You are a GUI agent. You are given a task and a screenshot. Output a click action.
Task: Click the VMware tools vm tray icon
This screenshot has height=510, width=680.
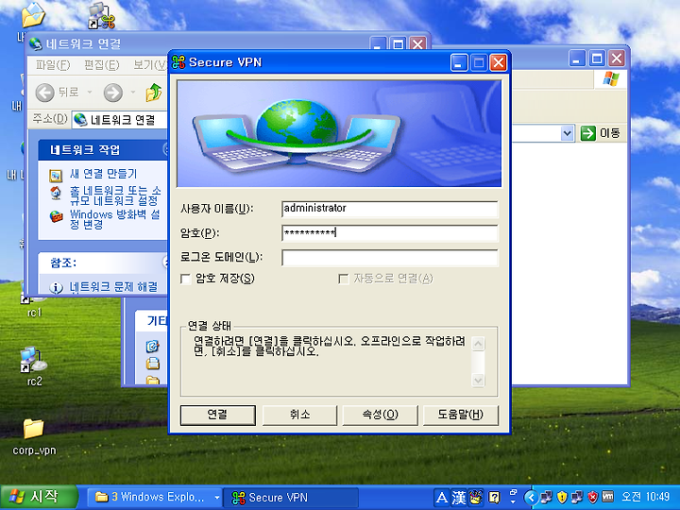point(608,497)
